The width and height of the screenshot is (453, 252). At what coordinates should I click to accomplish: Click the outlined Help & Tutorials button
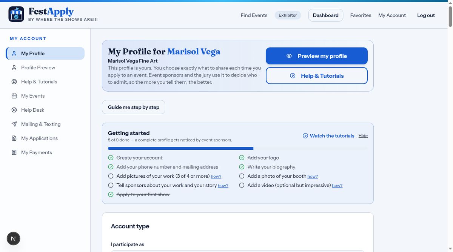(x=317, y=75)
